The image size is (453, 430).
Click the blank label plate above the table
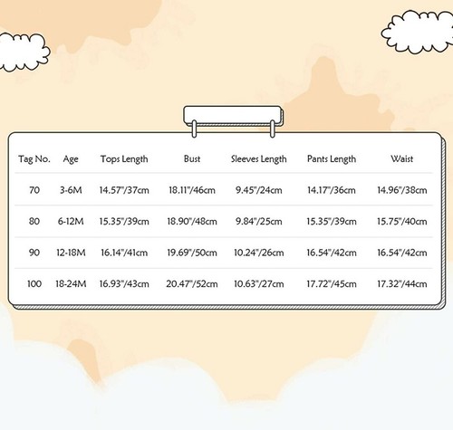[233, 116]
